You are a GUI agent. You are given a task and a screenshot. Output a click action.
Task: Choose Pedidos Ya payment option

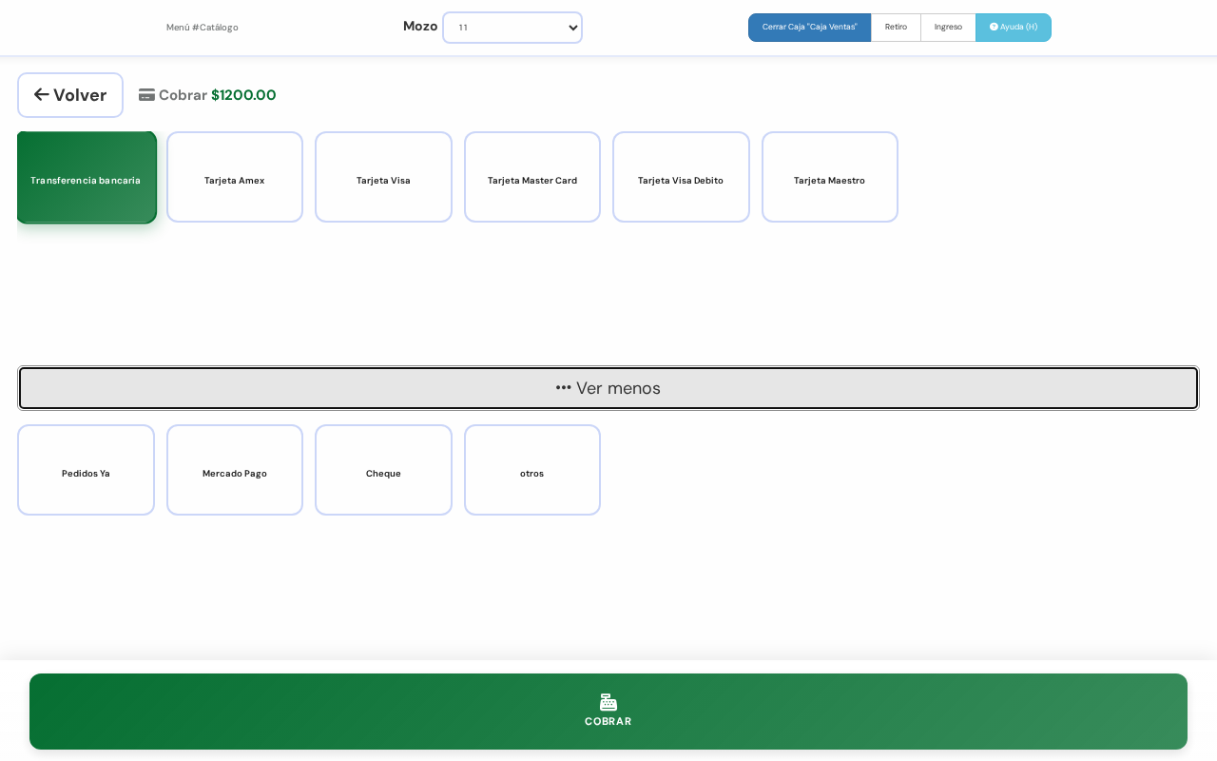click(x=86, y=470)
